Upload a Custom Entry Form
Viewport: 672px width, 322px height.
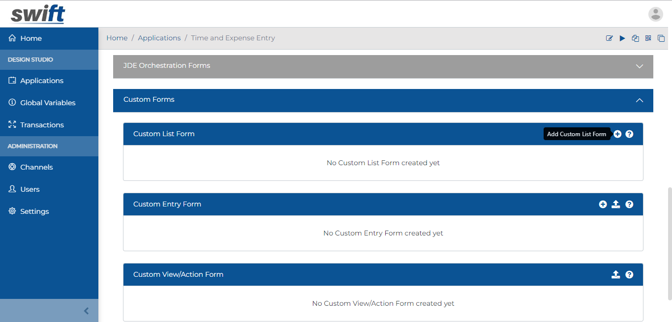[x=615, y=204]
